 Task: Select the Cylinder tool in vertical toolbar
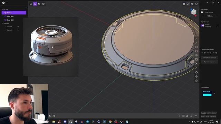(x=196, y=81)
